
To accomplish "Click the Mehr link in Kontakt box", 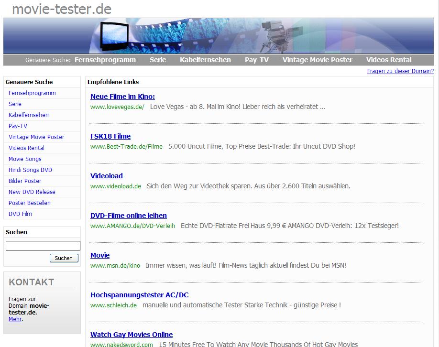I will (x=15, y=319).
